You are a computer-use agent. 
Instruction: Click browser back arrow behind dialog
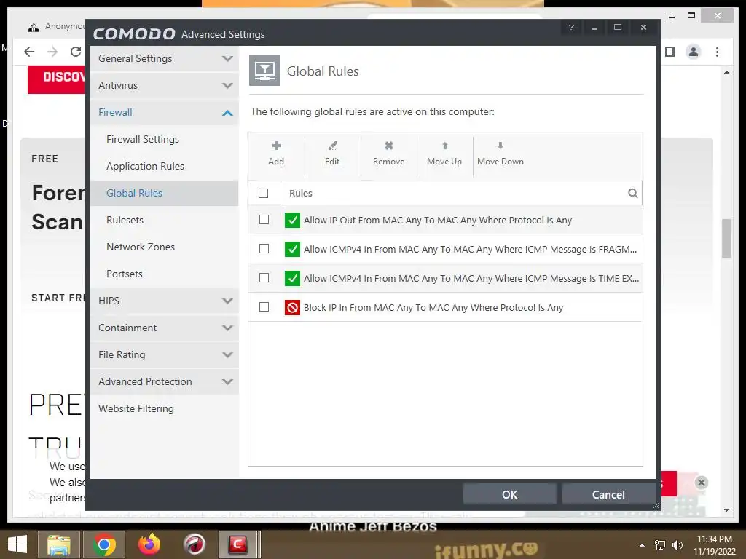(29, 52)
